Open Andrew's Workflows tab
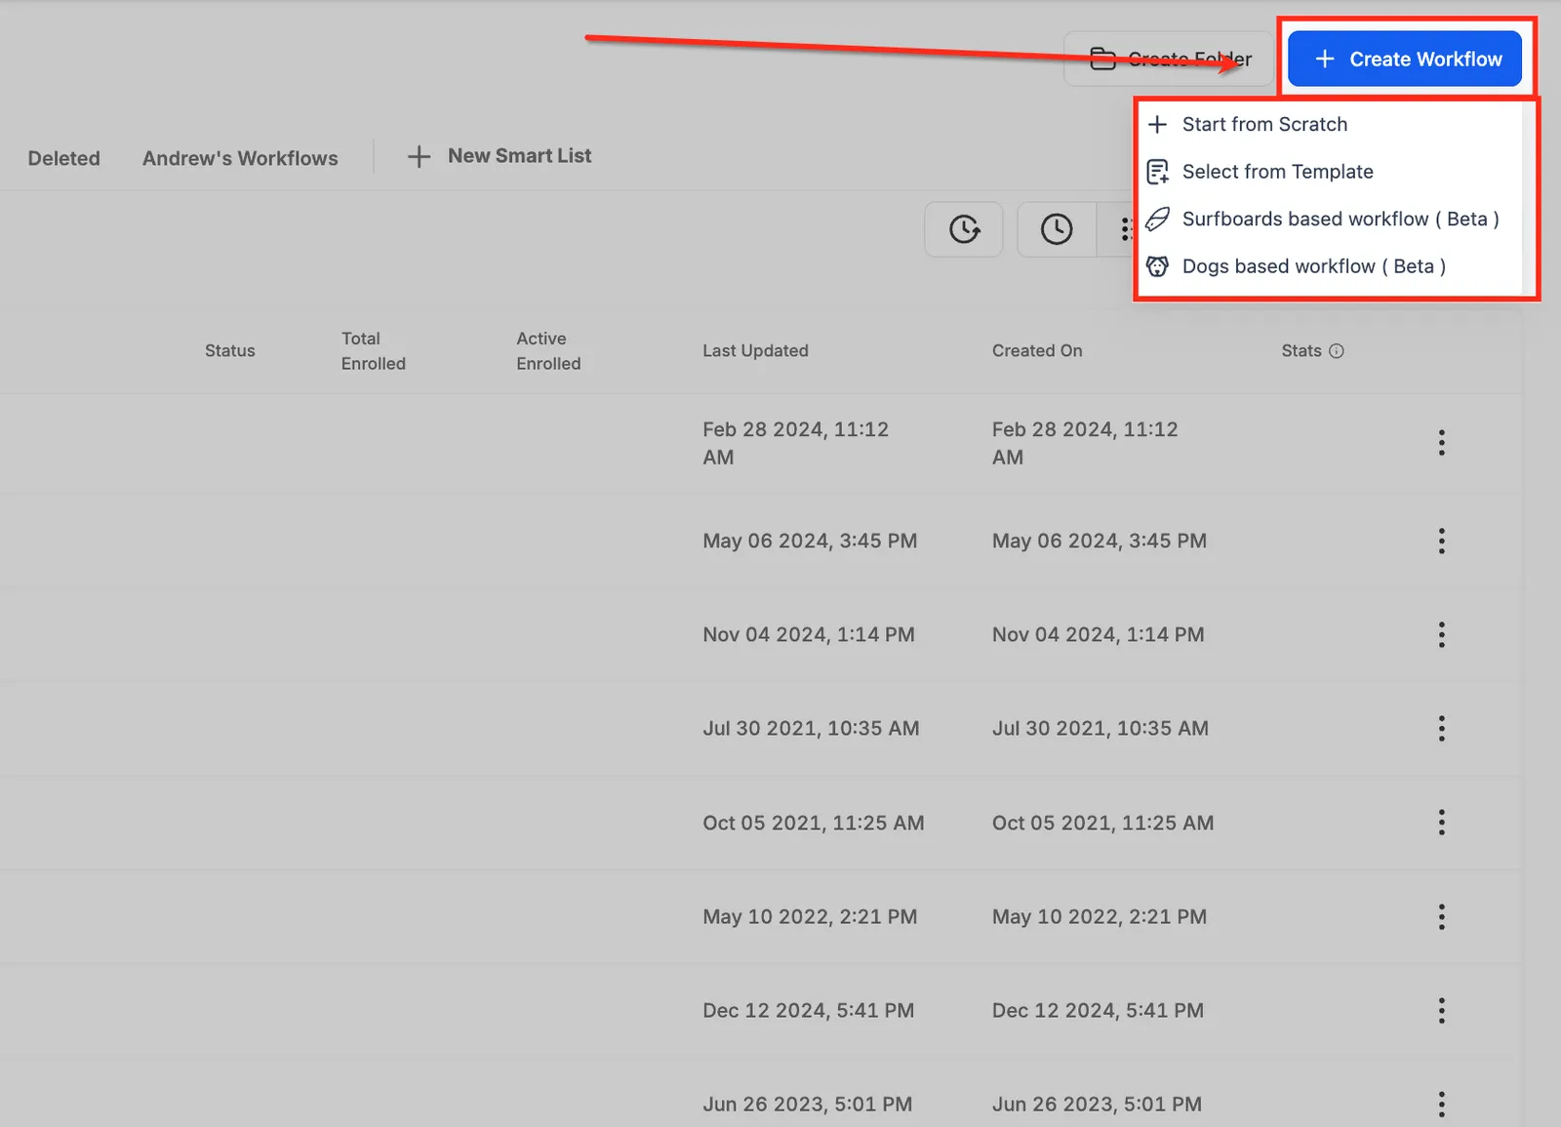This screenshot has height=1127, width=1561. (240, 158)
